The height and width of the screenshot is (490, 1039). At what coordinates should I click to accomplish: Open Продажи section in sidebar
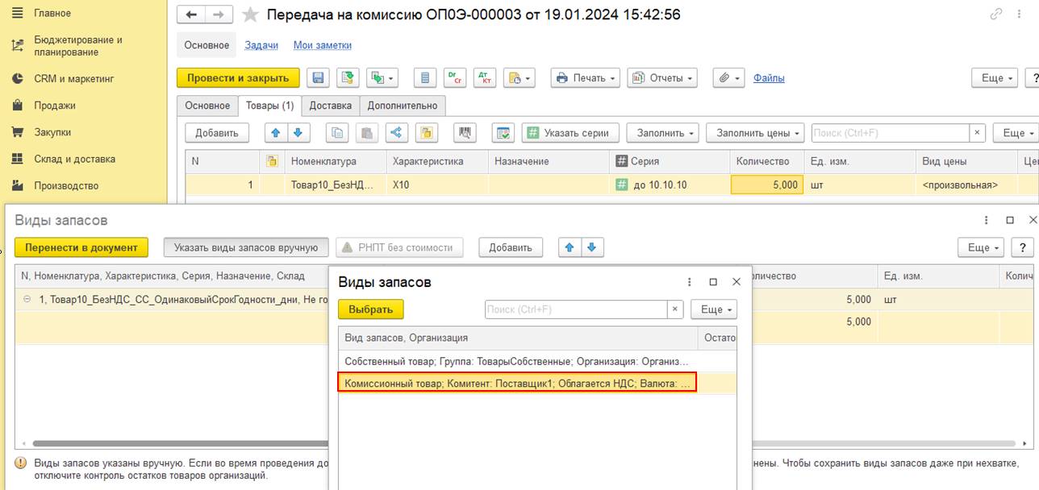(x=55, y=106)
